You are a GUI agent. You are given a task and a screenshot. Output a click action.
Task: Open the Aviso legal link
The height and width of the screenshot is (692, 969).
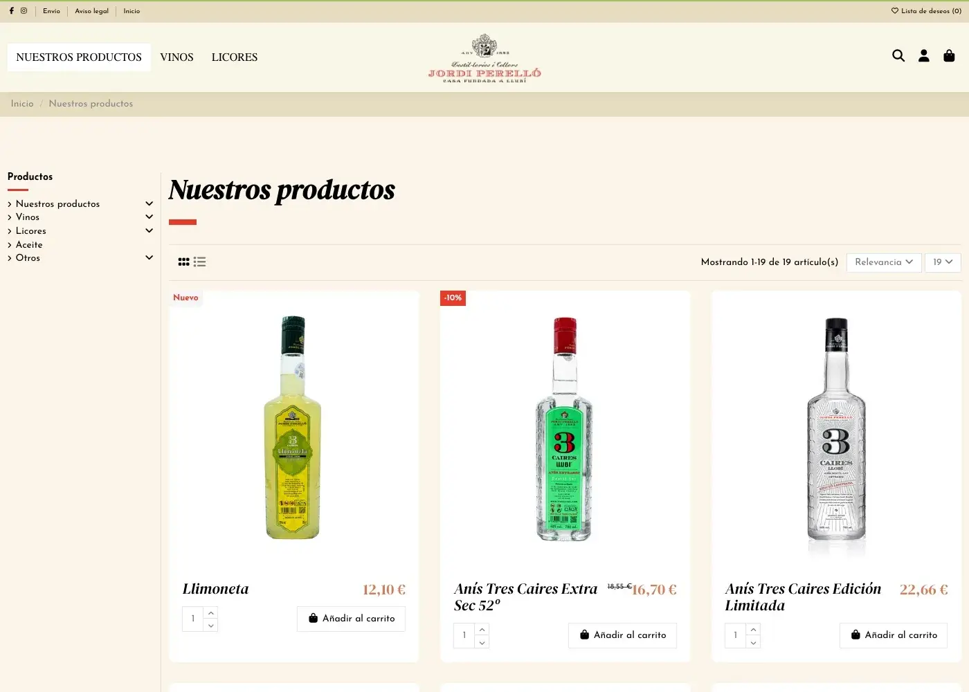coord(92,11)
